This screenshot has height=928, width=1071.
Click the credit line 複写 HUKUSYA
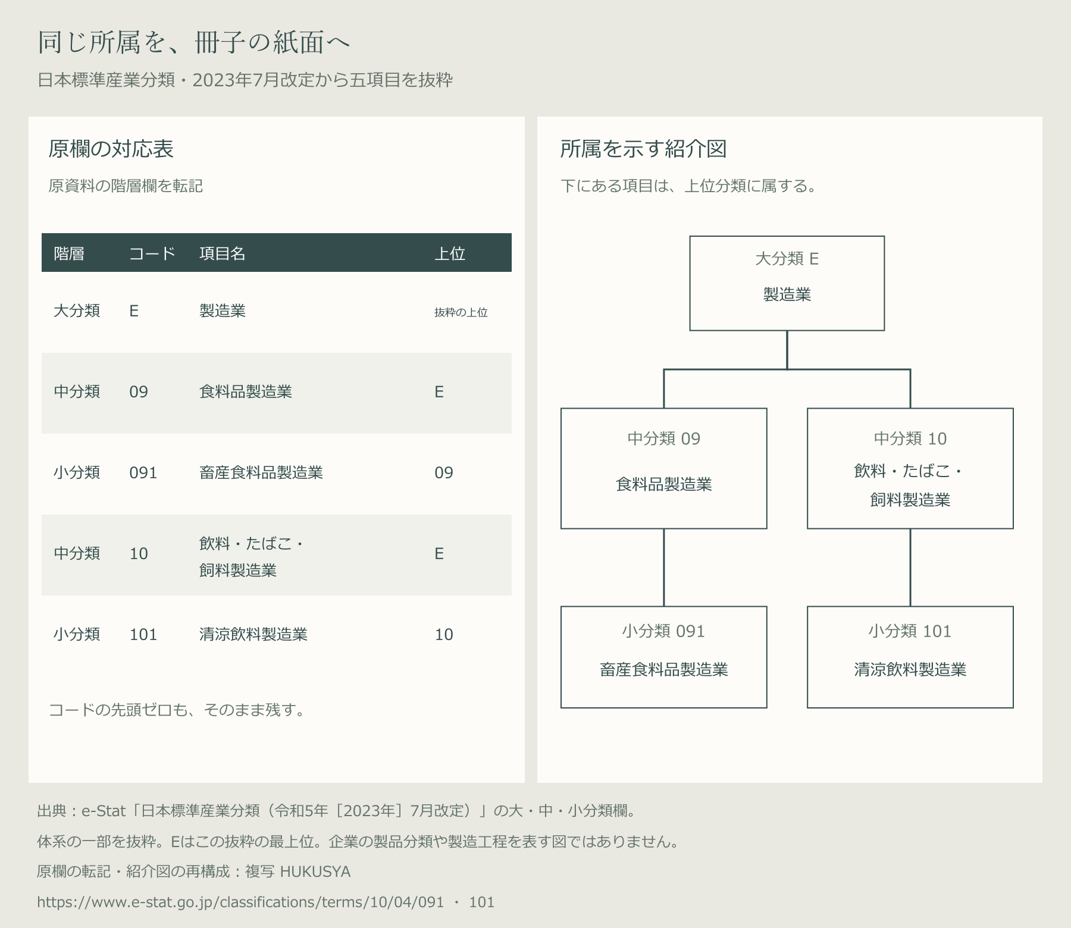coord(193,871)
